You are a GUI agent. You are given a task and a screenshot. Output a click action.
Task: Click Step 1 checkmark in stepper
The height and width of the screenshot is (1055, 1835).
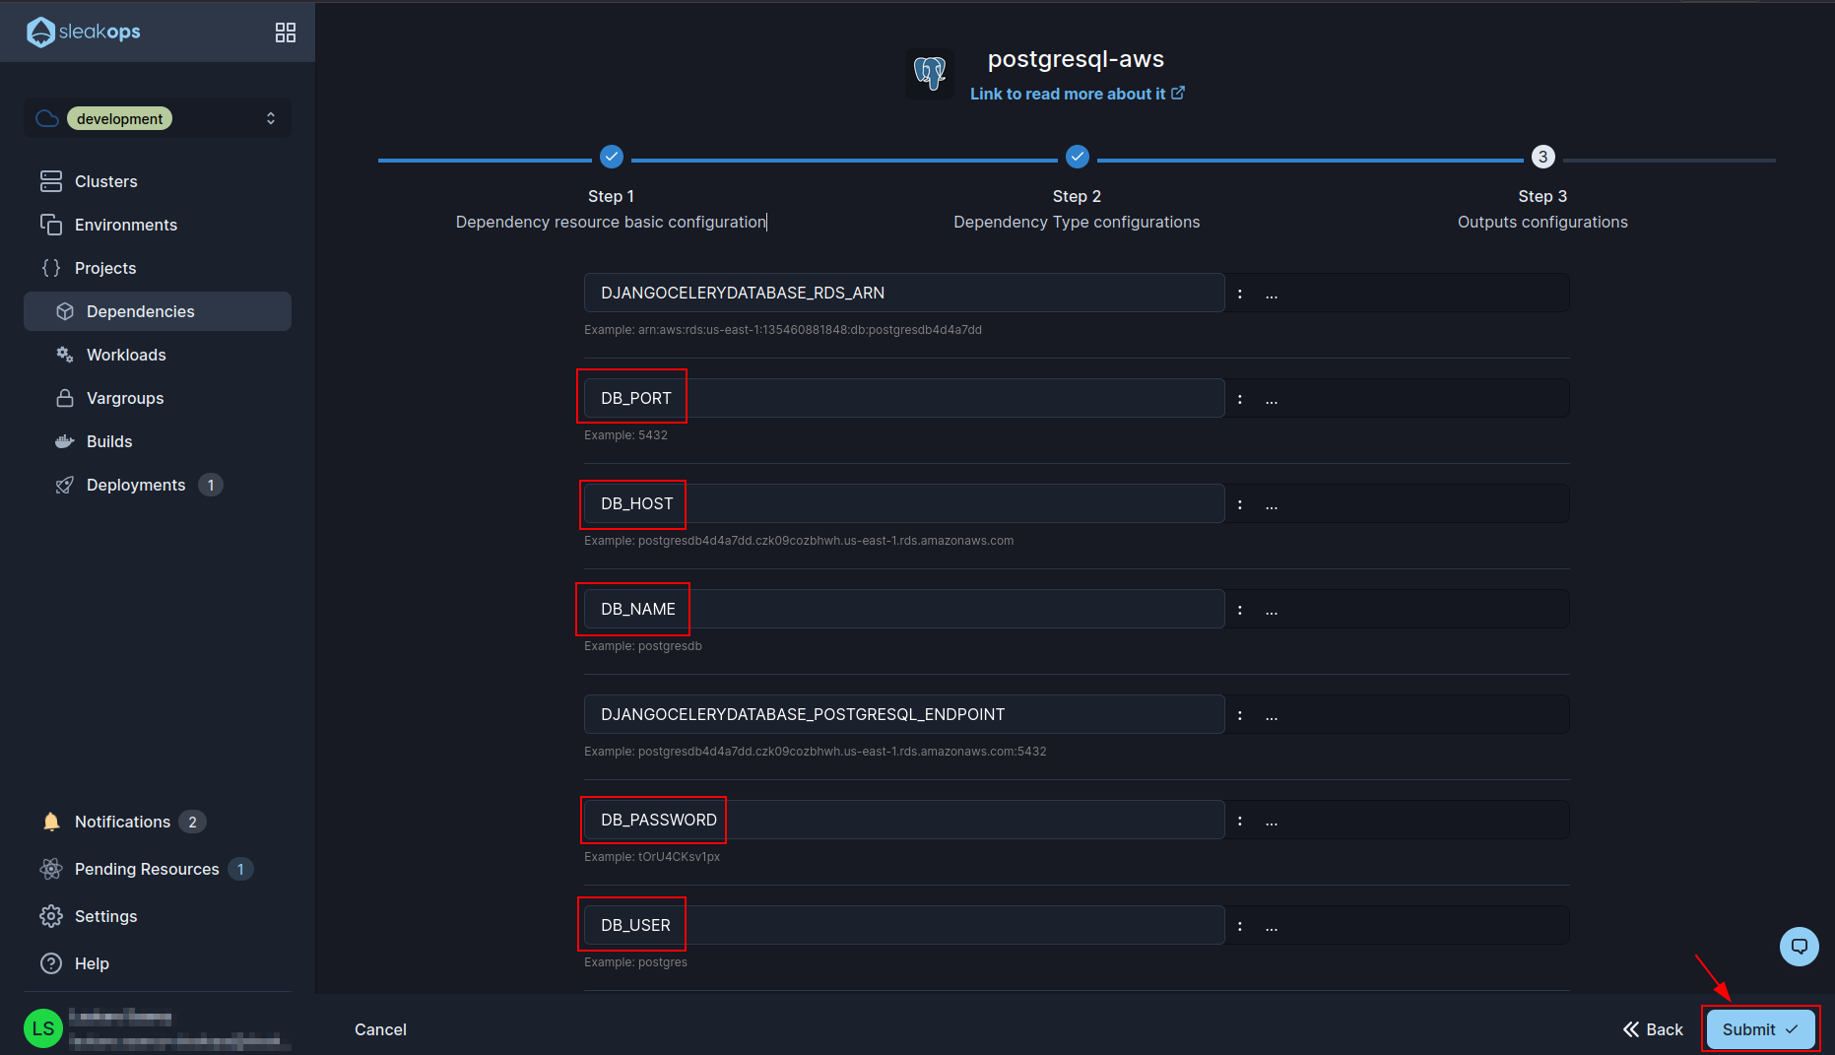click(612, 157)
